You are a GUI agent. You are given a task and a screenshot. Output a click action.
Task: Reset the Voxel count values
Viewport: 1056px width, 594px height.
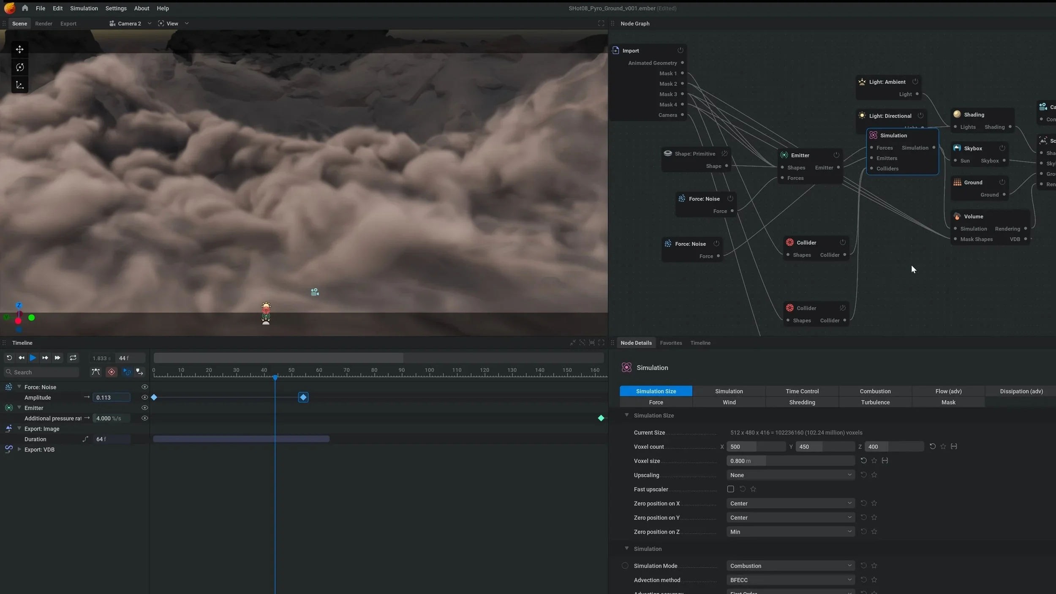pos(932,446)
